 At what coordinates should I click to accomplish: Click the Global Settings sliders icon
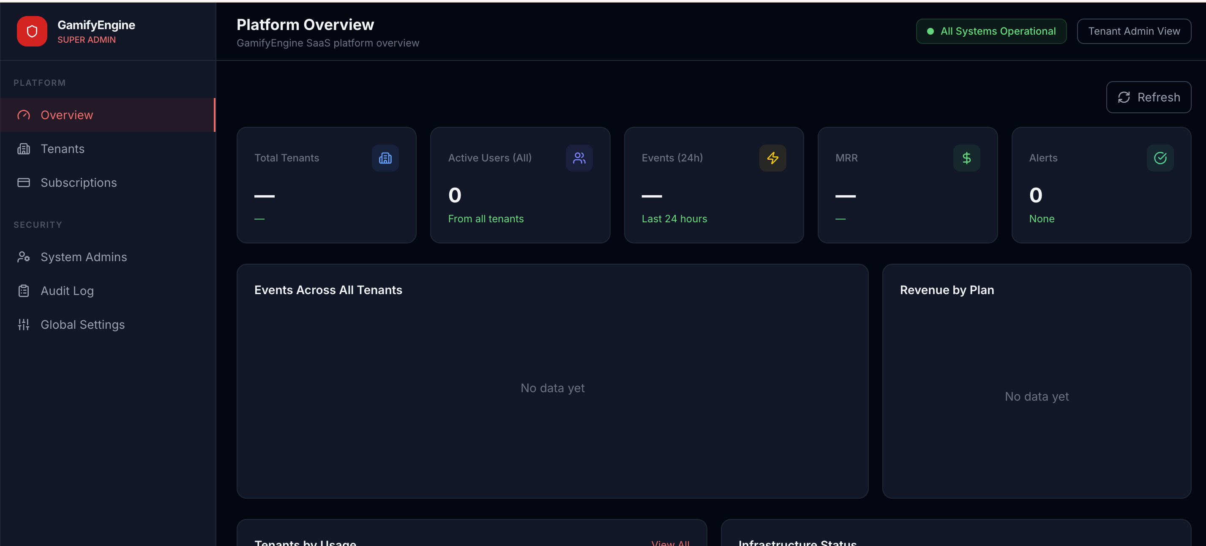click(x=23, y=324)
